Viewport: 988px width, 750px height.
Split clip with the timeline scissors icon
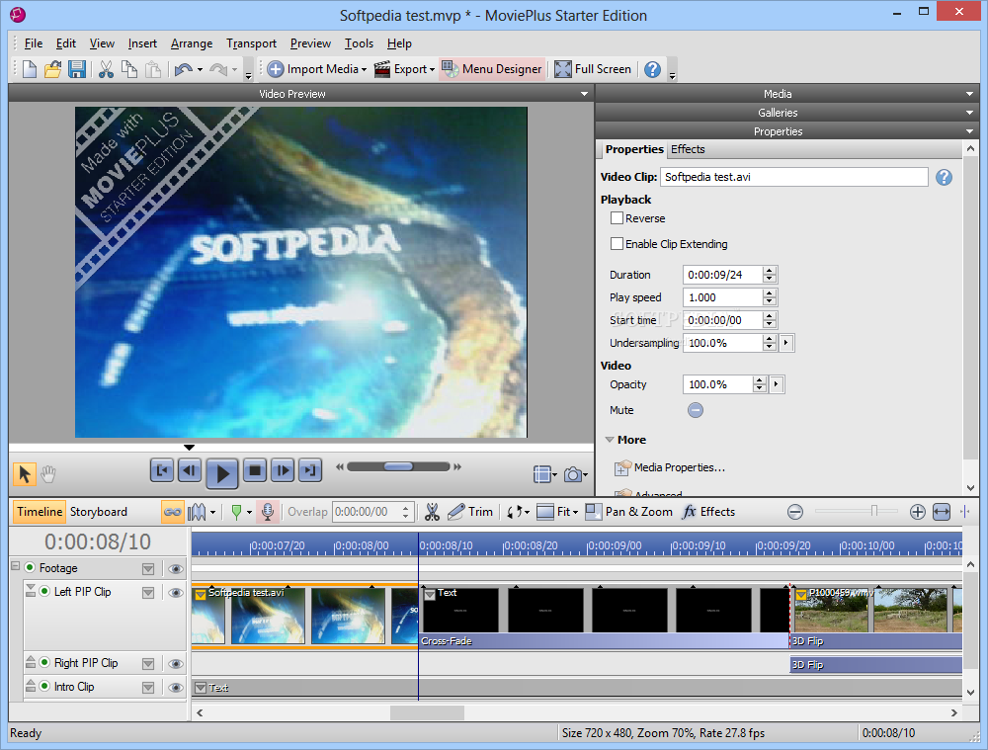tap(432, 512)
